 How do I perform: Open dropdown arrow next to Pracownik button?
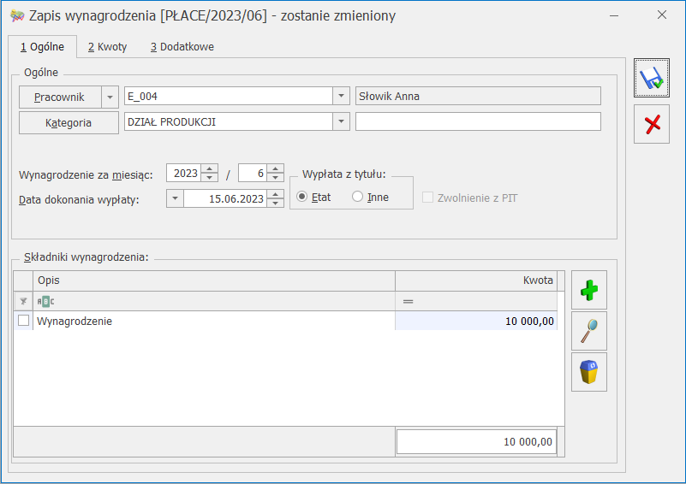tap(110, 97)
